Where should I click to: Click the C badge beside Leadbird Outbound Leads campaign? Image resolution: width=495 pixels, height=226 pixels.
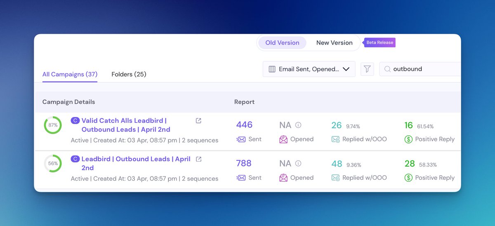(x=75, y=159)
